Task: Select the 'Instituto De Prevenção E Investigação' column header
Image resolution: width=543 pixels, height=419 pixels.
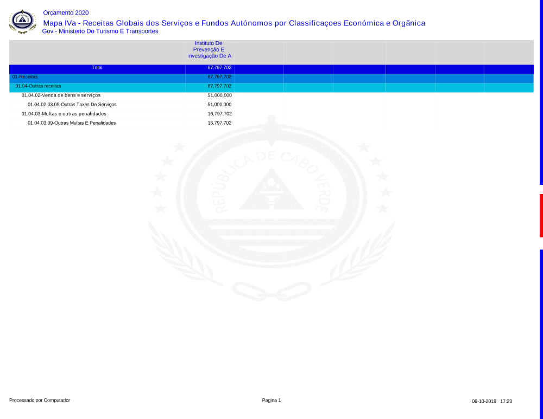Action: coord(209,49)
